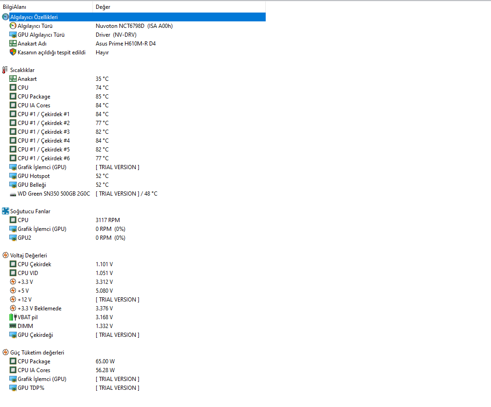Click the CPU Package 85 °C chip icon
491x407 pixels.
[13, 96]
